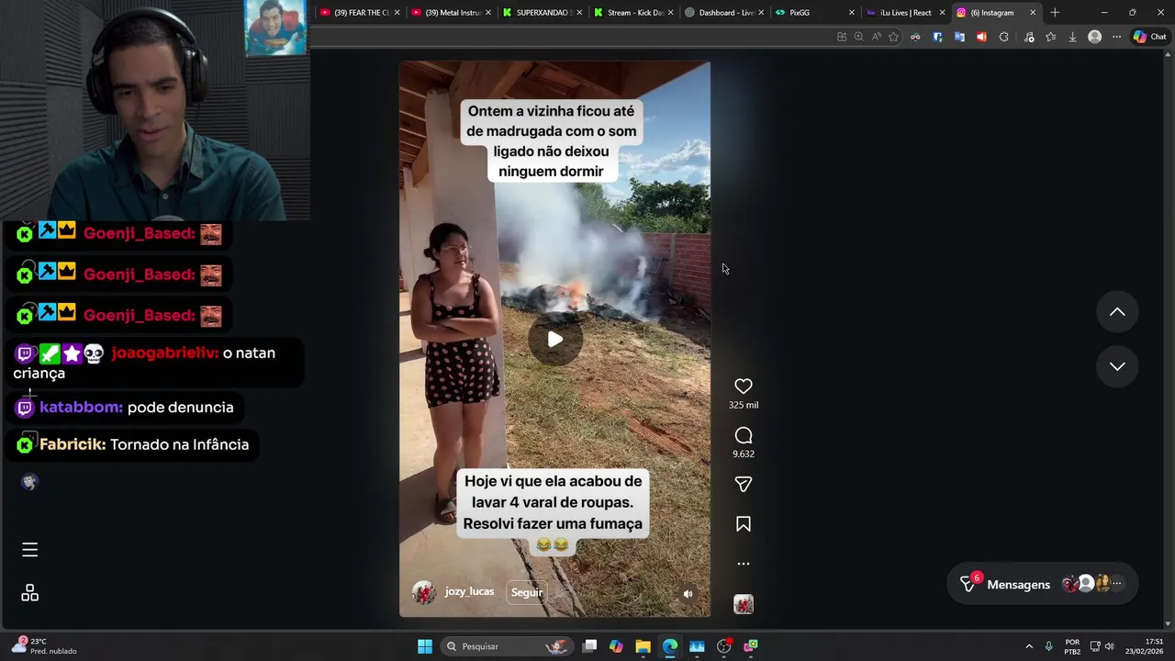Click the blue shield extension icon
This screenshot has height=661, width=1175.
pyautogui.click(x=937, y=37)
